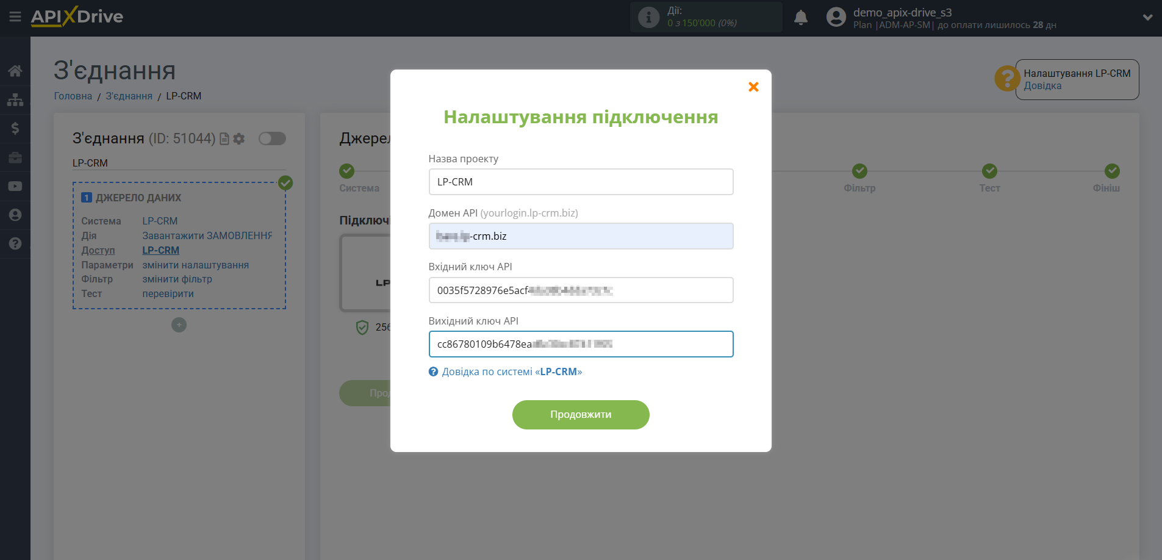Add a new block with plus icon
This screenshot has width=1162, height=560.
(179, 325)
